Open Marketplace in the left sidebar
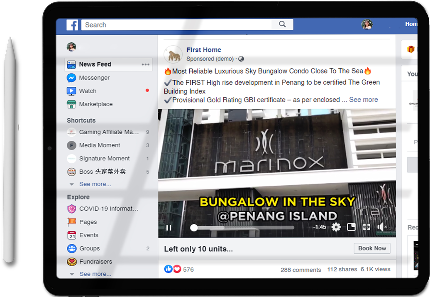Viewport: 430px width, 297px height. (95, 104)
